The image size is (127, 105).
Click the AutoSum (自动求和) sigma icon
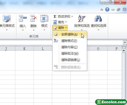pos(55,16)
